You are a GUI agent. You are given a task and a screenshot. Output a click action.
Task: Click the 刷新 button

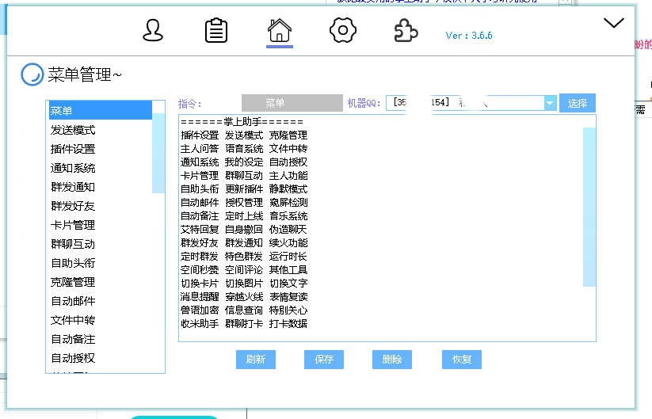click(x=256, y=360)
